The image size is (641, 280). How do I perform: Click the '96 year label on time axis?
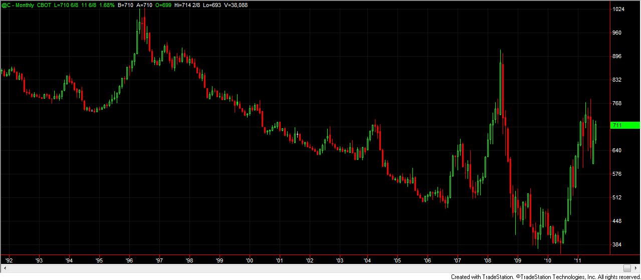129,260
